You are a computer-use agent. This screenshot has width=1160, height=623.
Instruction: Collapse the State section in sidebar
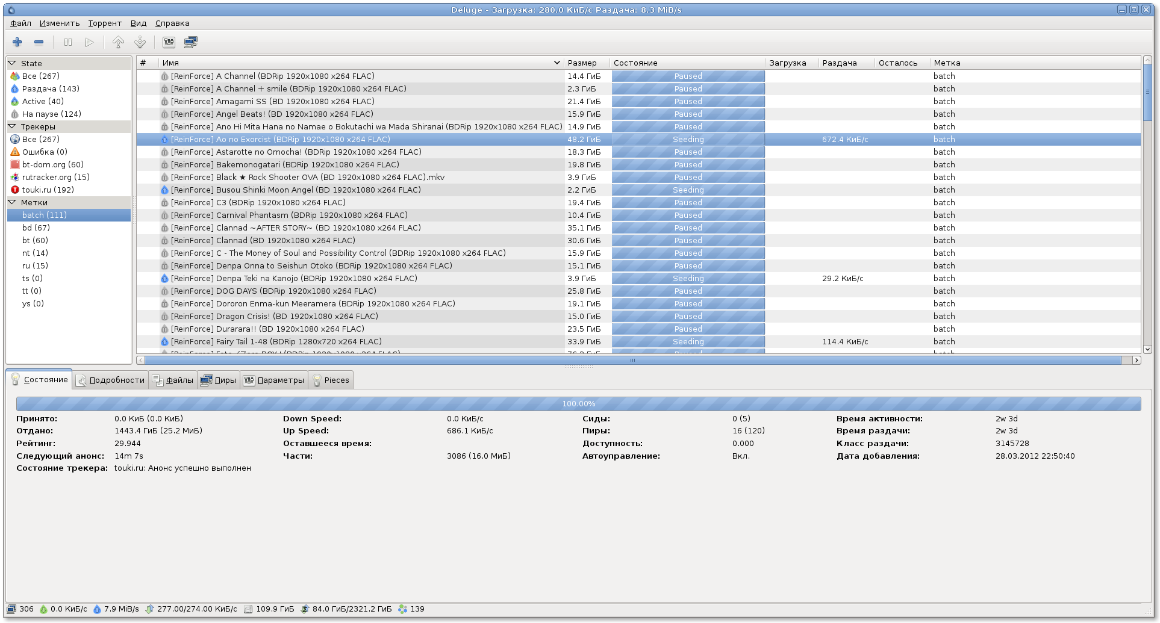coord(12,63)
